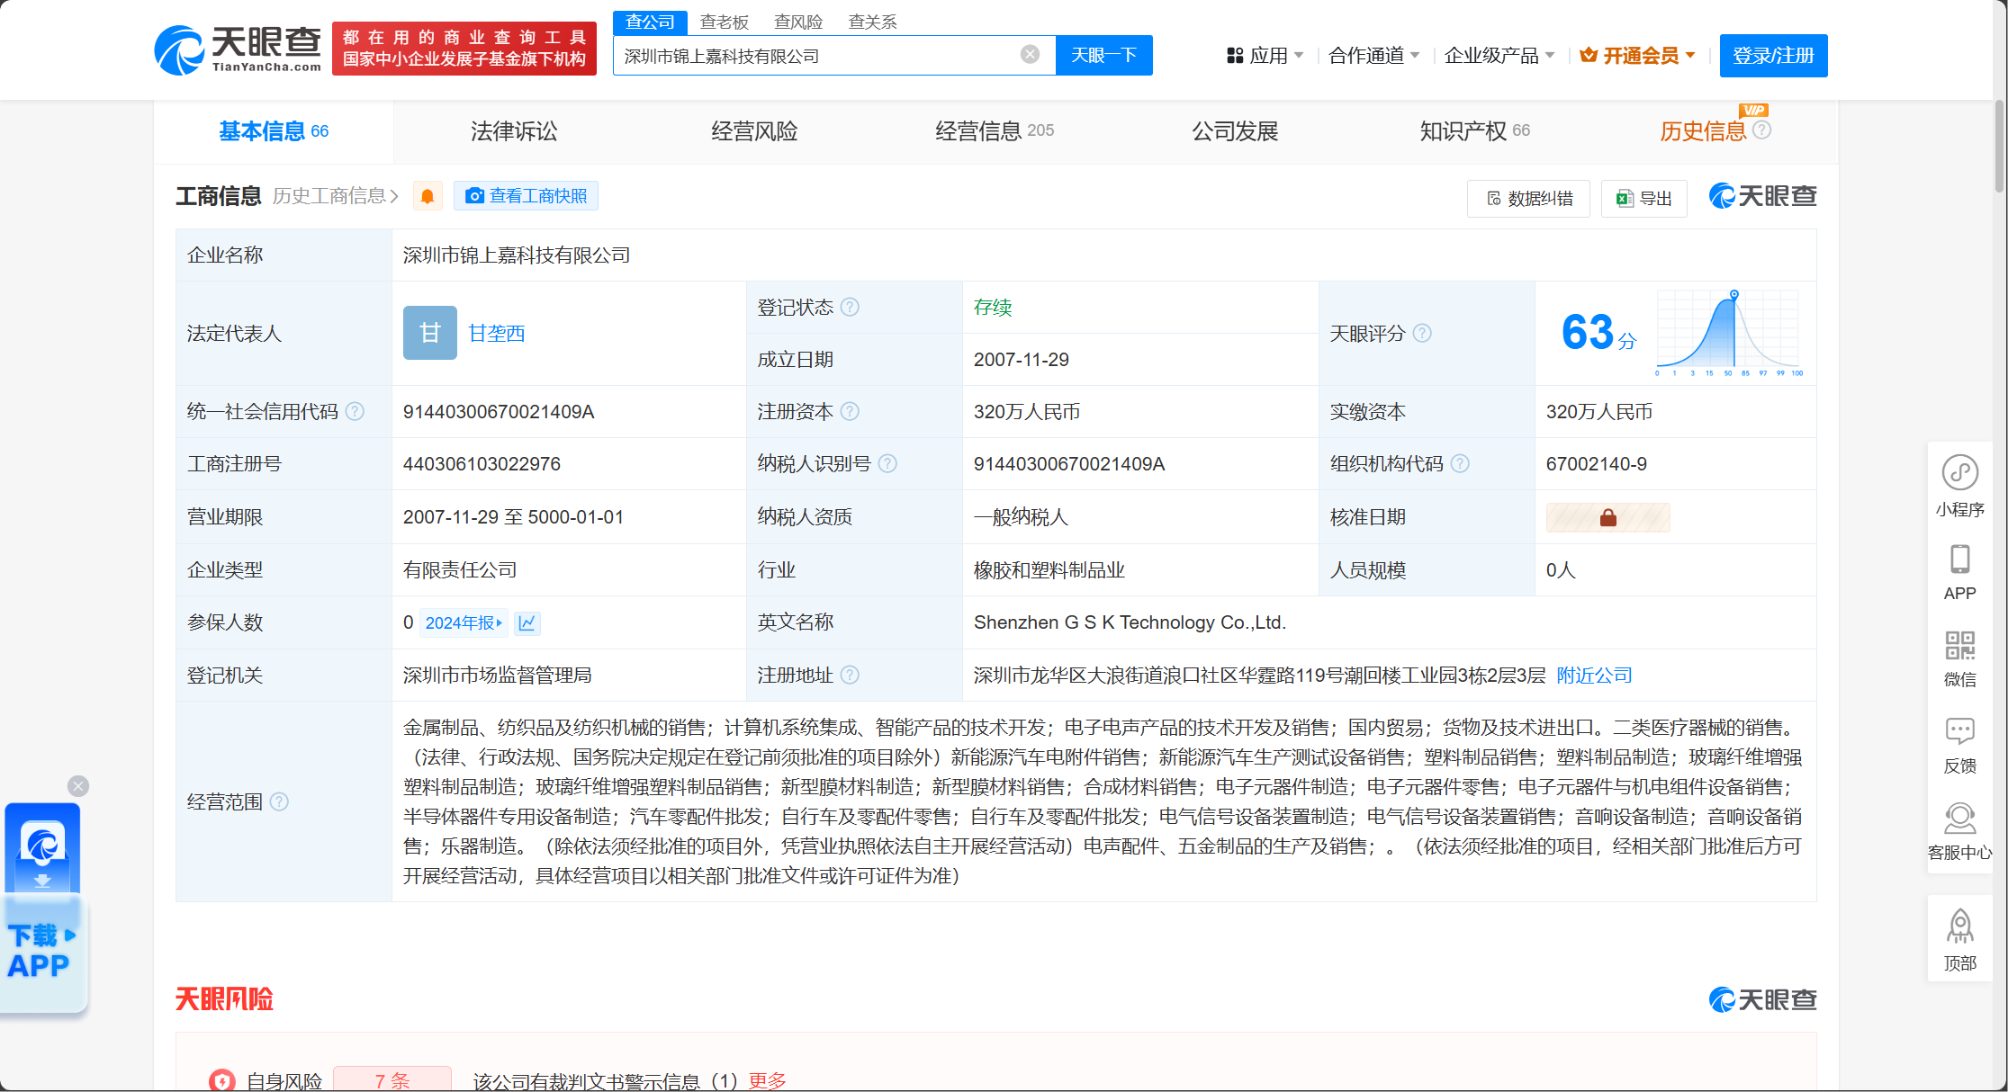This screenshot has height=1092, width=2008.
Task: Click the 存续 status text
Action: (x=993, y=307)
